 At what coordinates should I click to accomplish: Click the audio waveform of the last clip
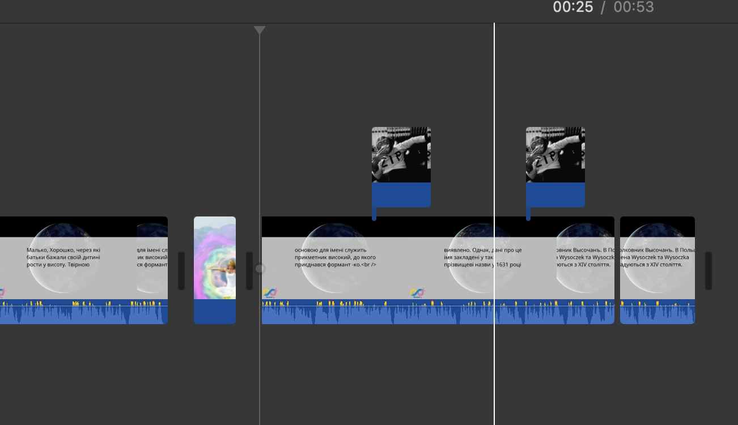[657, 314]
